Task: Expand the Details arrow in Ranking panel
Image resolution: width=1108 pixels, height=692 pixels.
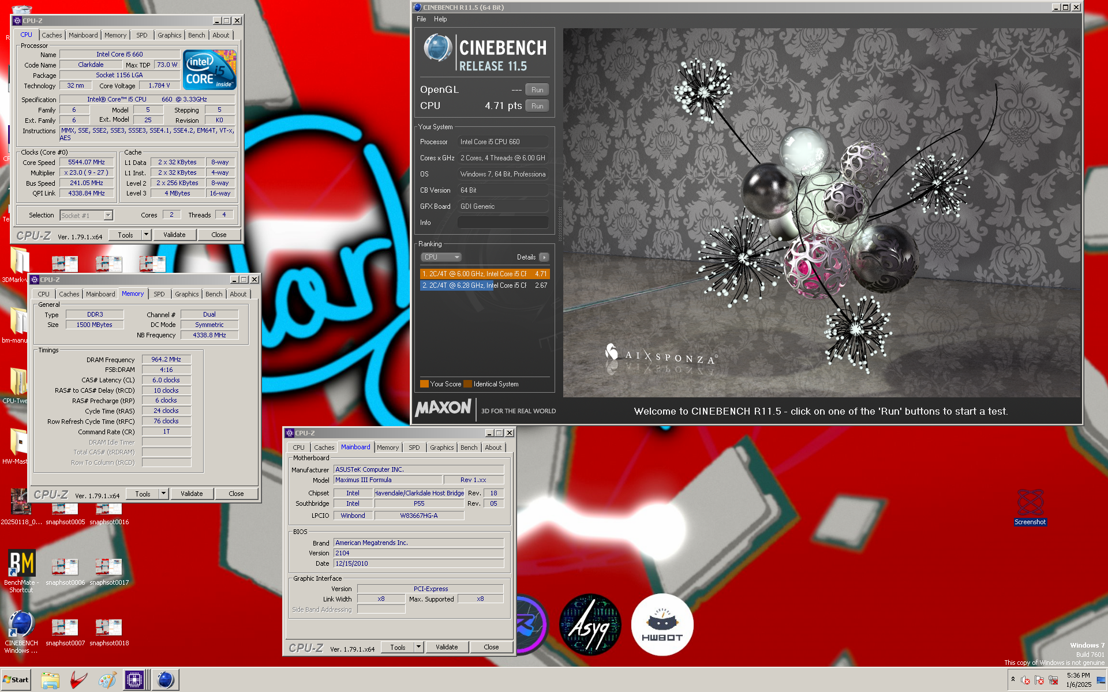Action: coord(544,257)
